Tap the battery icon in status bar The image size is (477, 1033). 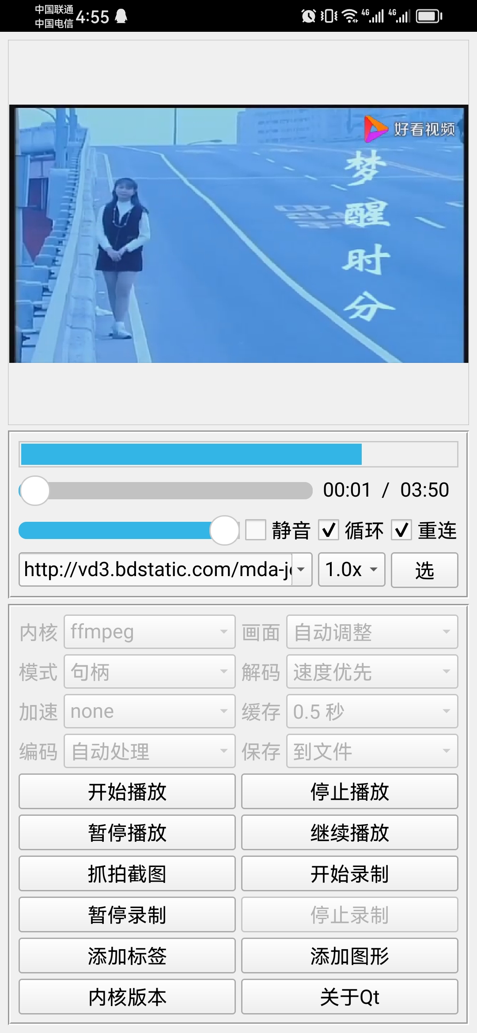pyautogui.click(x=429, y=16)
